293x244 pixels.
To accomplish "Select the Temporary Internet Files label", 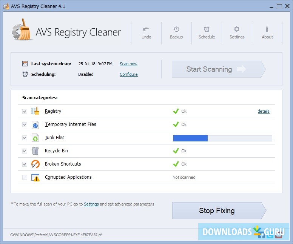I will tap(71, 124).
